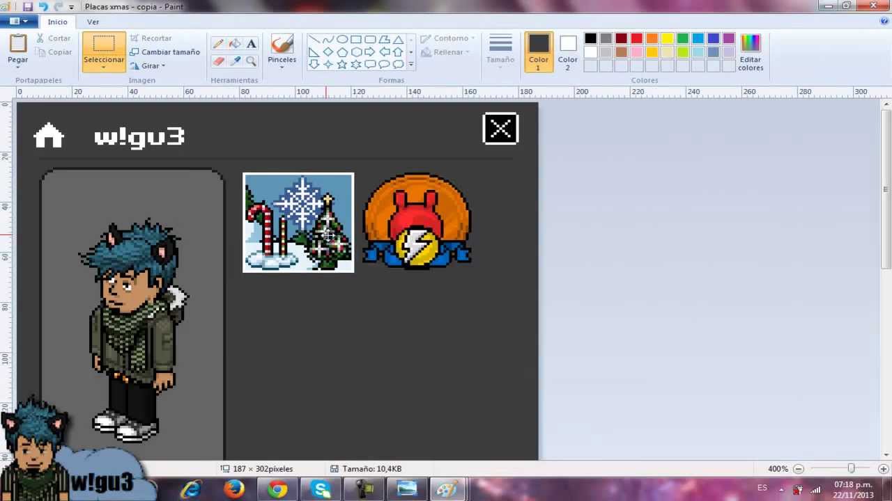The image size is (892, 501).
Task: Click zoom in plus button
Action: 884,469
